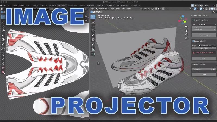Select the Rip Region tool in the UV editor

[3, 49]
